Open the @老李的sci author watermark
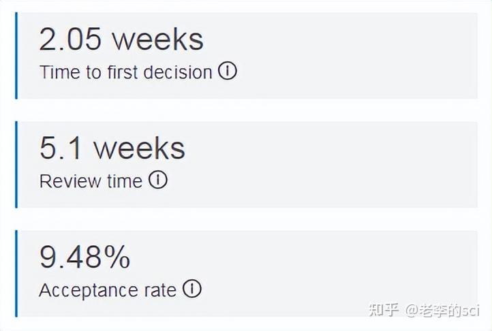Viewport: 492px width, 331px height. [442, 311]
